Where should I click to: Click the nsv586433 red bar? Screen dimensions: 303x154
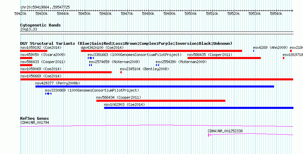[x=26, y=65]
